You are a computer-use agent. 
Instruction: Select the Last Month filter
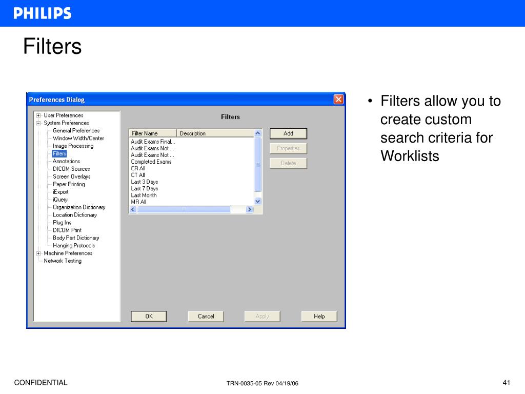(144, 195)
